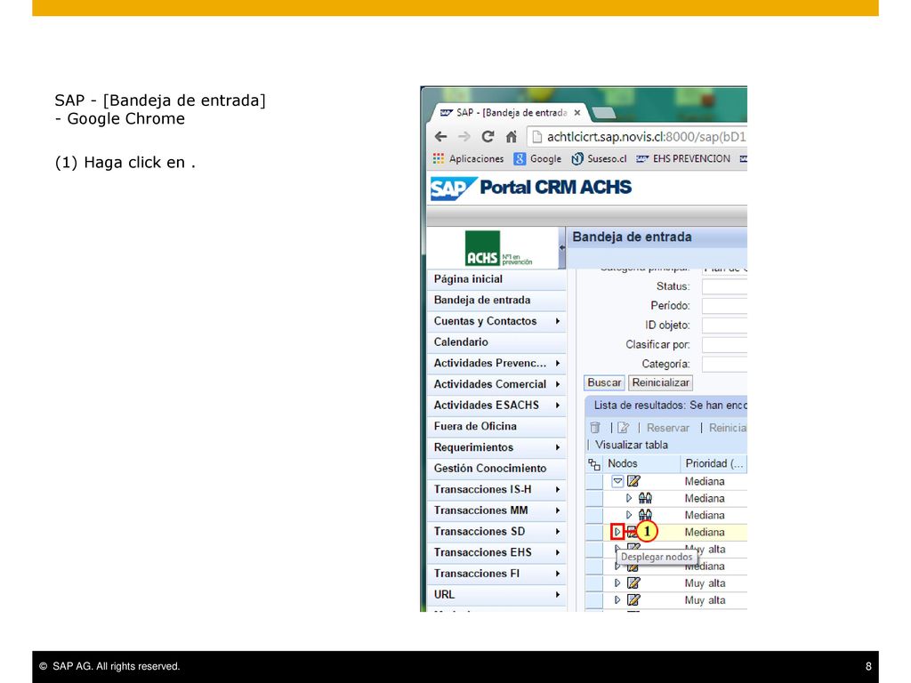Click the Clasificar por input field
The image size is (911, 683).
[724, 344]
